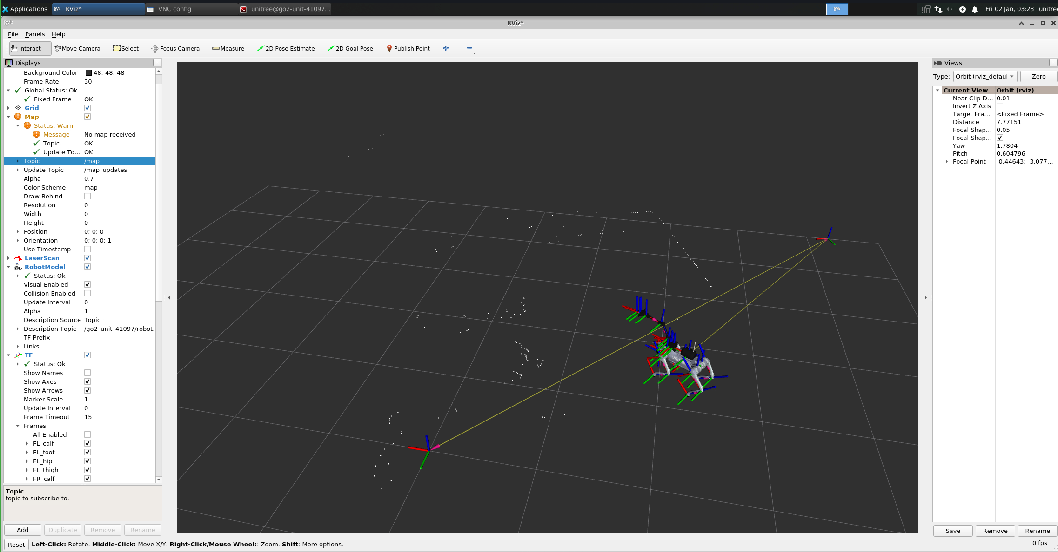The height and width of the screenshot is (552, 1058).
Task: Activate the Measure tool
Action: [228, 48]
